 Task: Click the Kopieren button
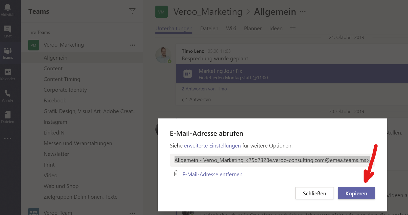[x=356, y=193]
